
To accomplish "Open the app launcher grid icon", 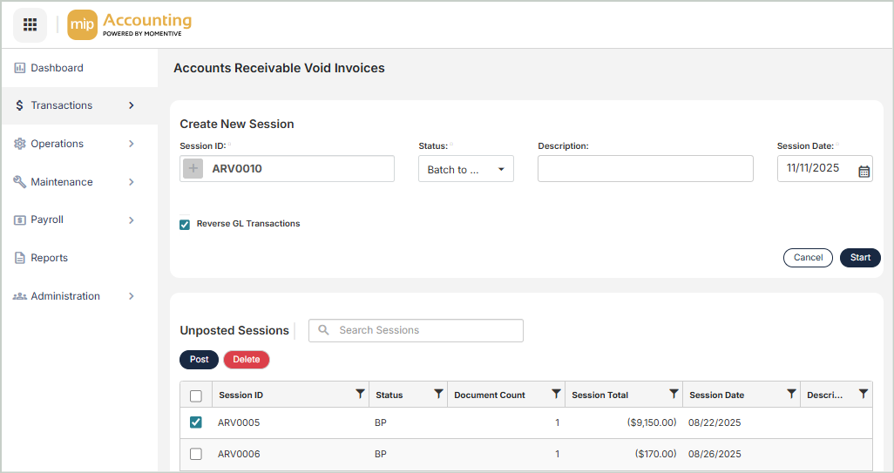I will click(30, 24).
